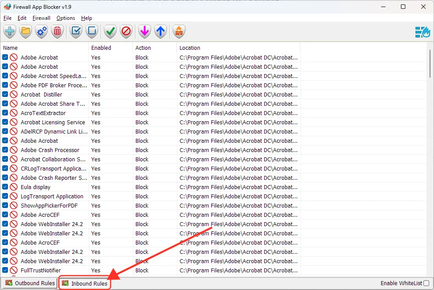Open the folder toolbar icon
This screenshot has height=290, width=434.
(26, 31)
